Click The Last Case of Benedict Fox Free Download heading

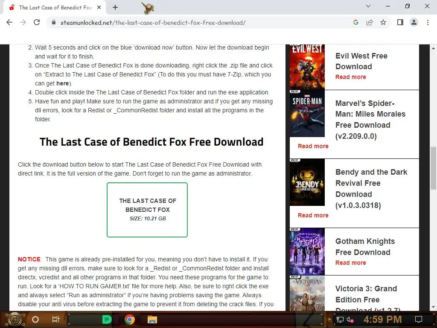coord(151,142)
